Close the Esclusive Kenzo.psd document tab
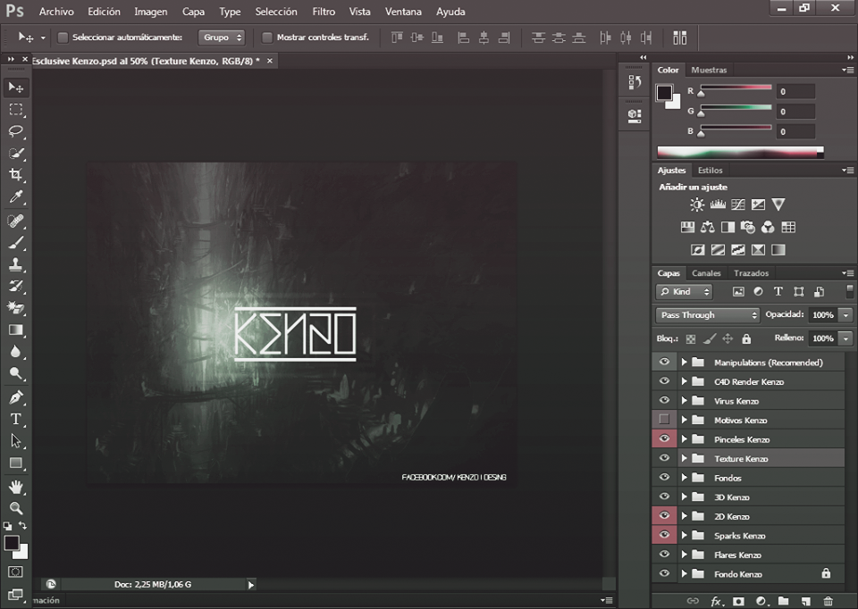The image size is (858, 609). 270,61
